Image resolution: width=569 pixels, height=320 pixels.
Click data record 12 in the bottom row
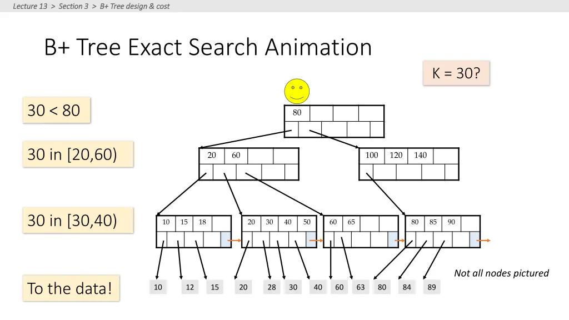click(190, 287)
